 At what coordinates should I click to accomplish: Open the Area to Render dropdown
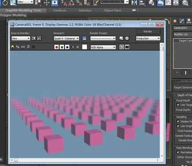pyautogui.click(x=21, y=38)
